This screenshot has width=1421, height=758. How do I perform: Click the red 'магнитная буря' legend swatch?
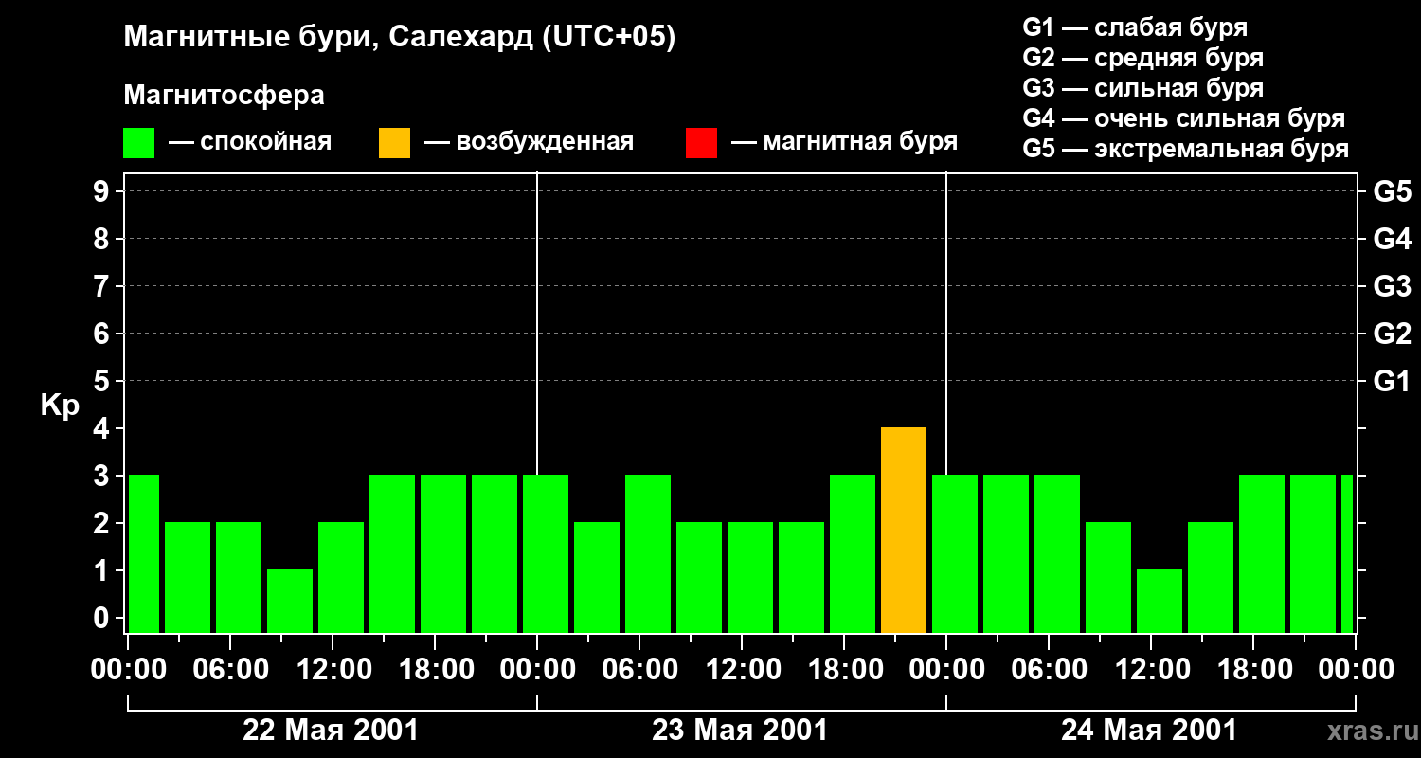[702, 143]
